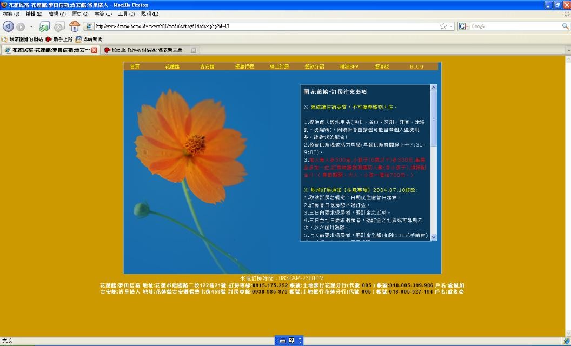The image size is (571, 346).
Task: Open the BLOG link in site navigation
Action: click(416, 66)
